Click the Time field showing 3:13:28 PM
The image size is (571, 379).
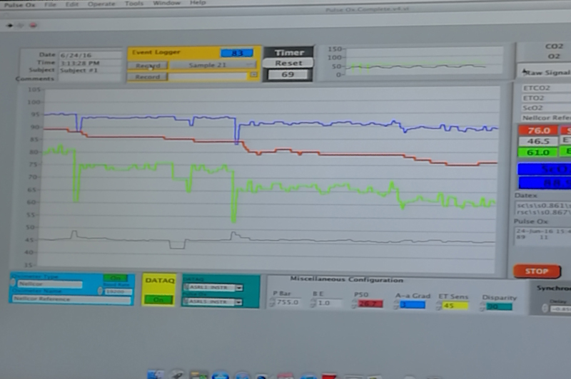(91, 63)
